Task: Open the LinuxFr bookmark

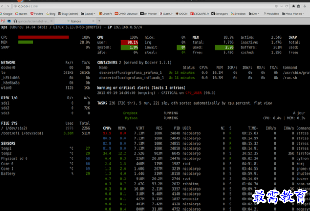Action: click(x=106, y=14)
